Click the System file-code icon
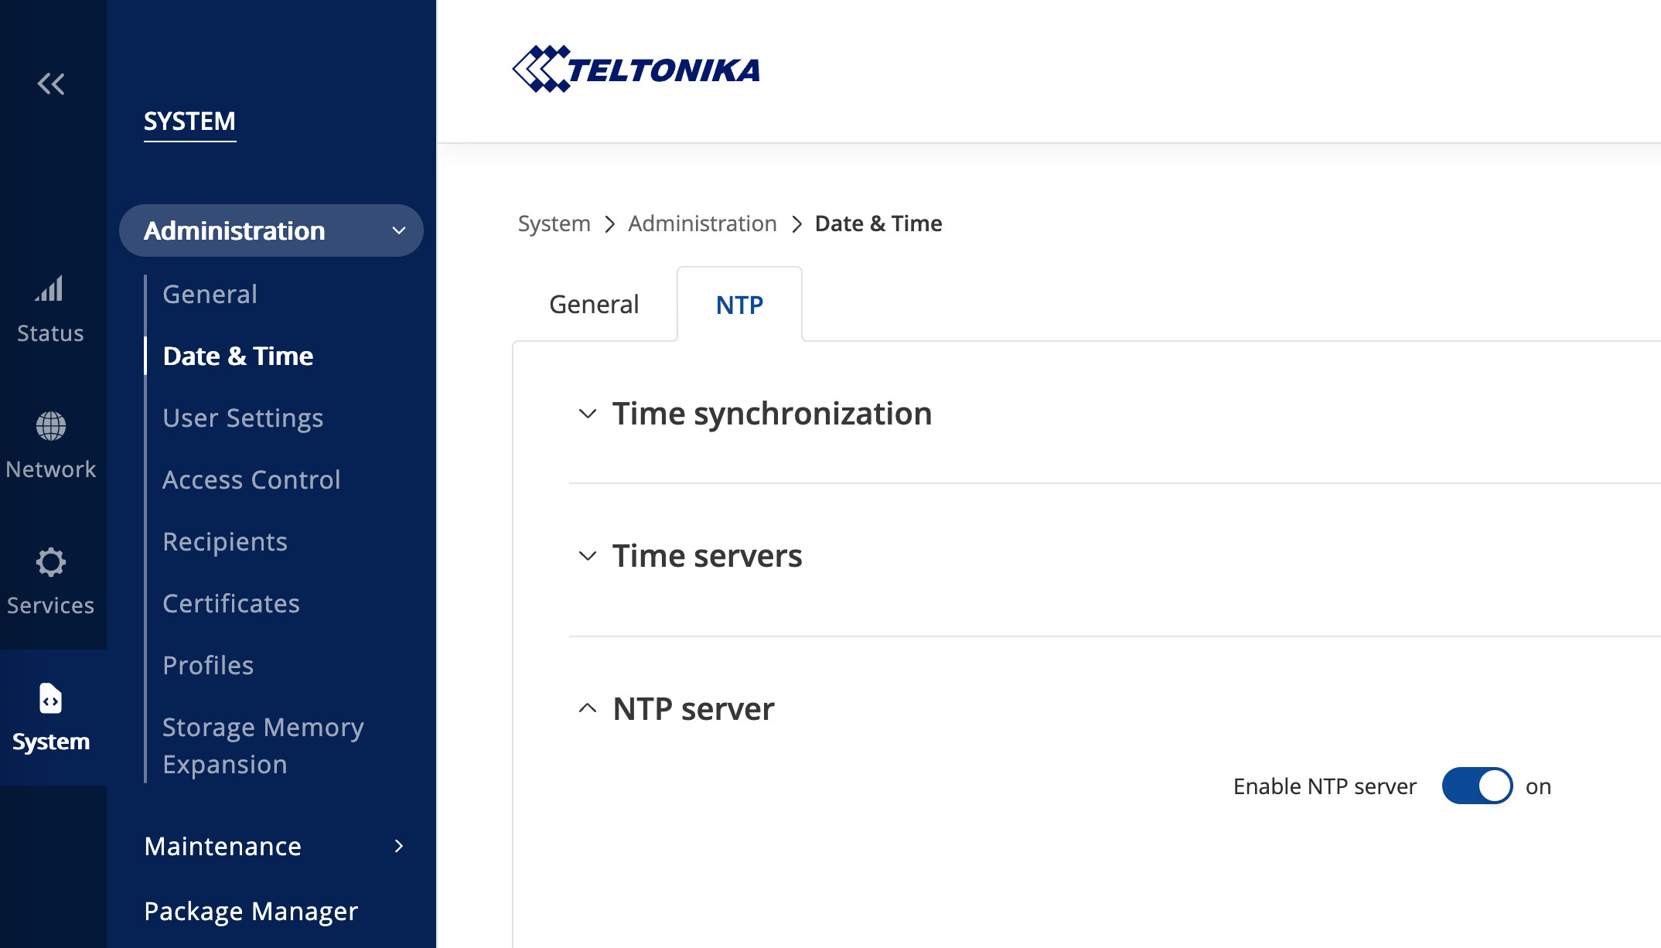Image resolution: width=1661 pixels, height=948 pixels. 51,698
